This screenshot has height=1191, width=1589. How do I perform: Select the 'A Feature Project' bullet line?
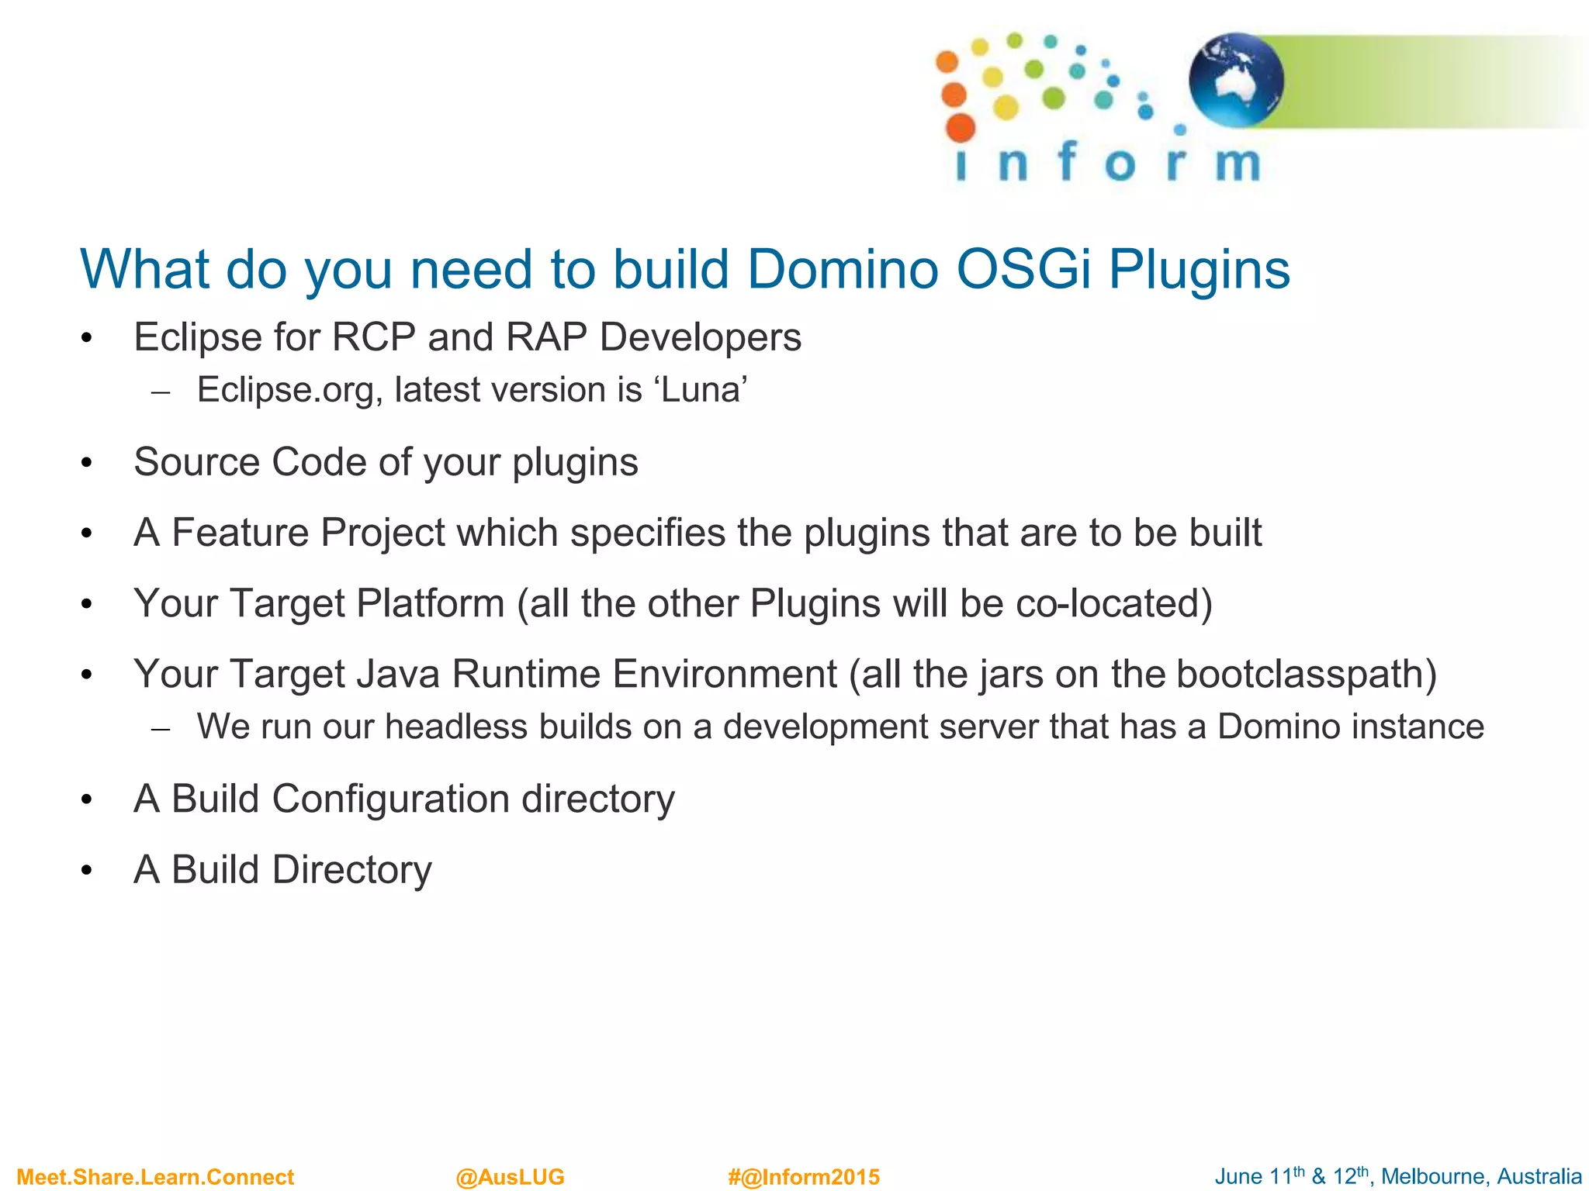tap(697, 533)
